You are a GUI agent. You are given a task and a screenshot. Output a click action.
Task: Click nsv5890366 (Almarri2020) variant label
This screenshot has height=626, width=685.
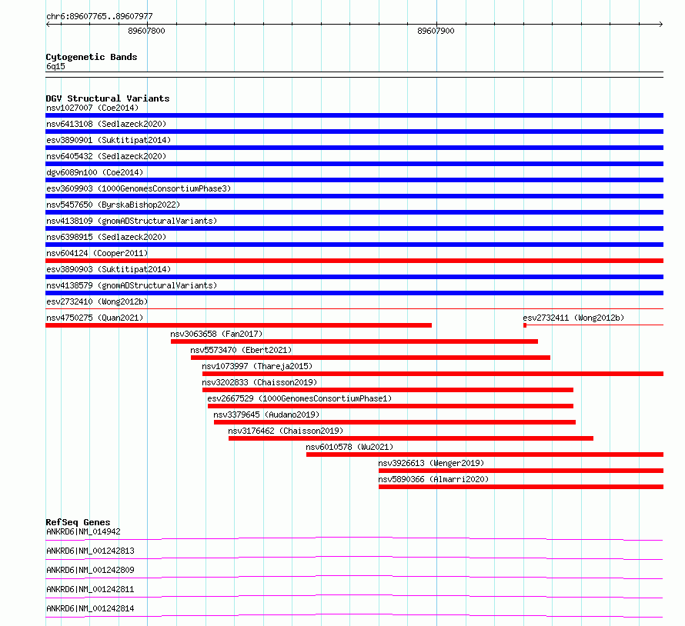coord(433,479)
